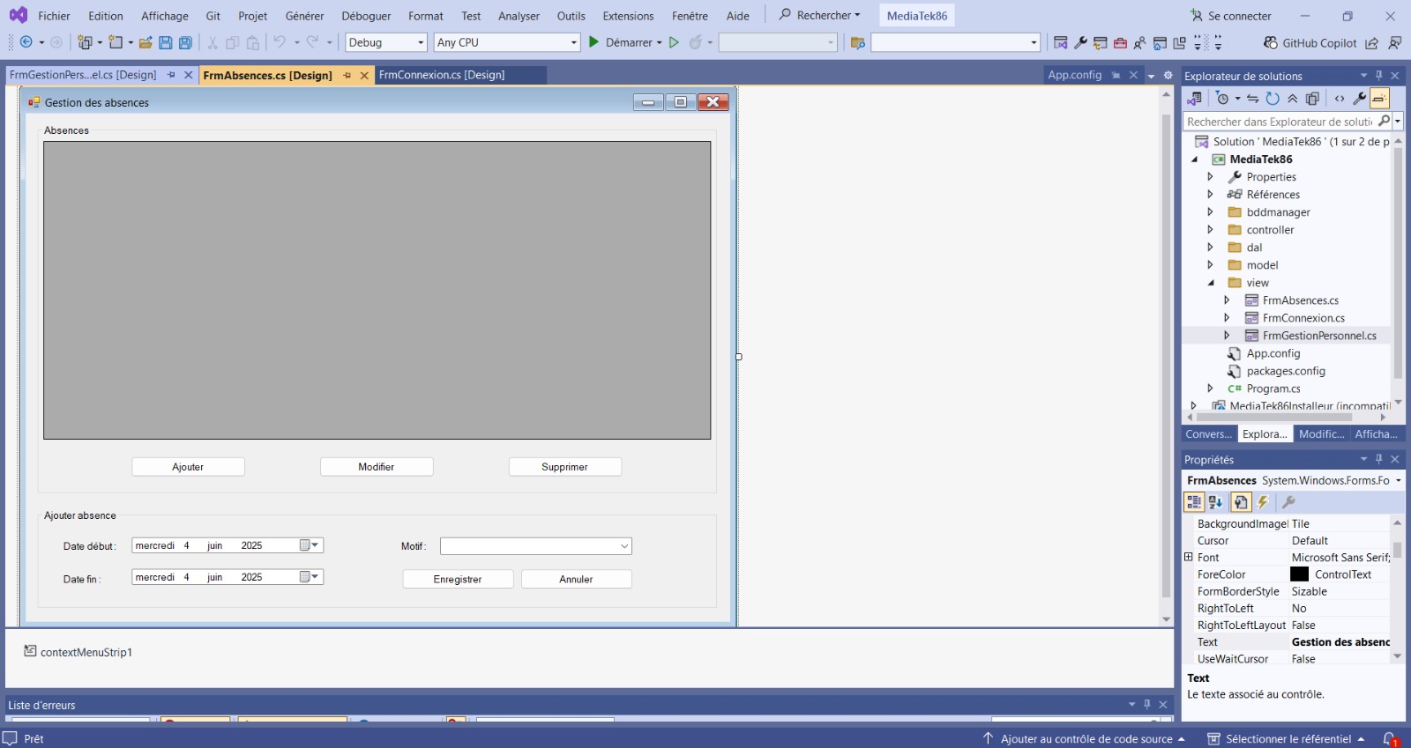Viewport: 1411px width, 748px height.
Task: Open Solution Explorer's Properties wrench icon
Action: 1360,99
